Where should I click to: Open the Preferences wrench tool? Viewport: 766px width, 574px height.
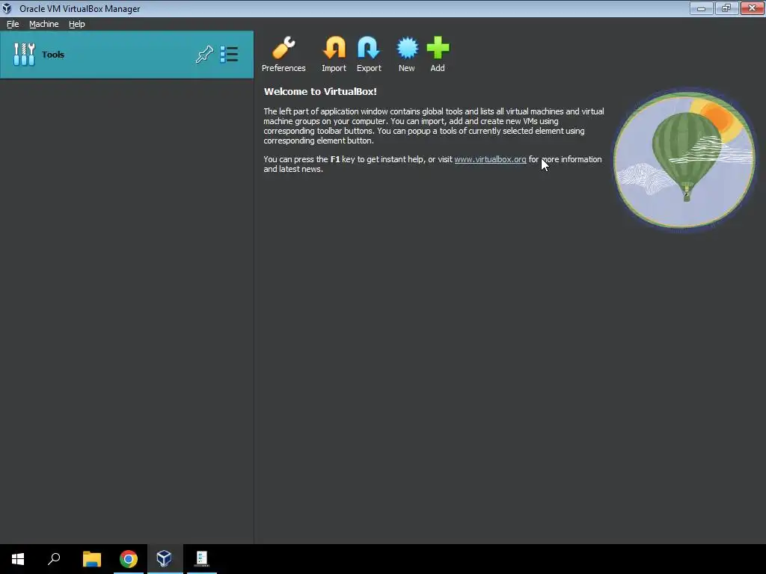pos(284,54)
